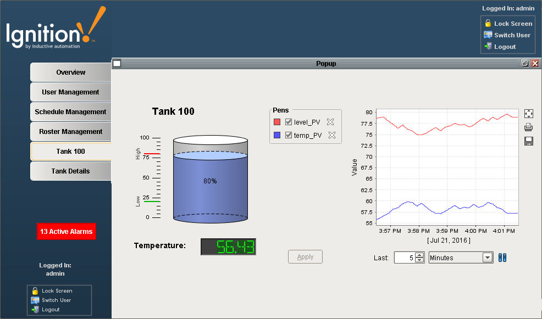Open the Overview navigation tab

point(71,72)
